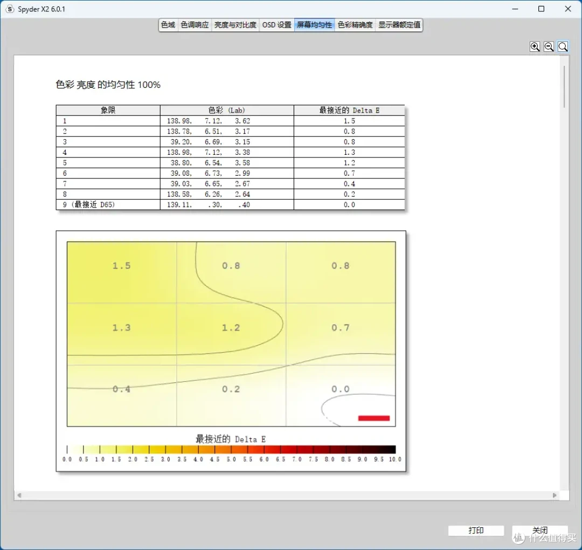Click the 象限 column header
582x550 pixels.
[x=108, y=110]
